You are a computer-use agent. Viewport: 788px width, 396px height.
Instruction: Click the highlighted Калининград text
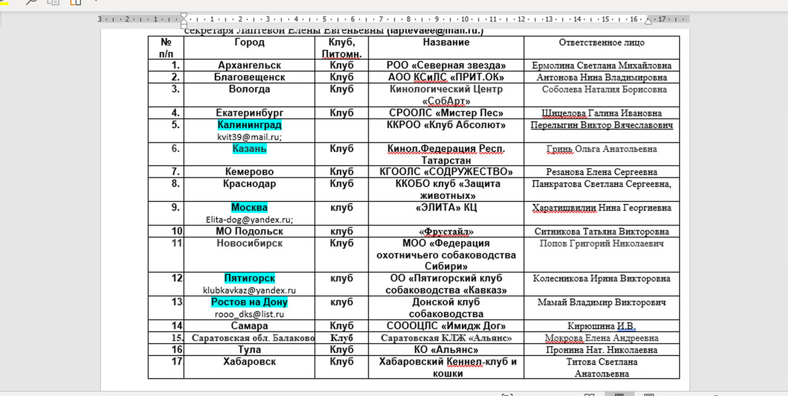249,125
